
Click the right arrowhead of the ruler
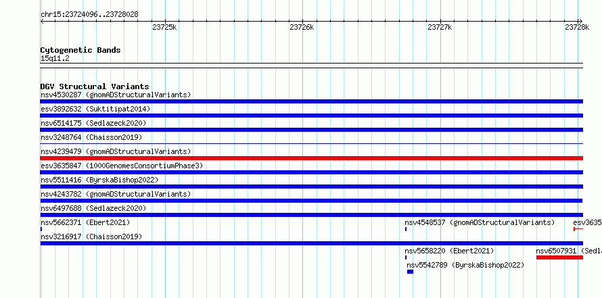coord(581,21)
